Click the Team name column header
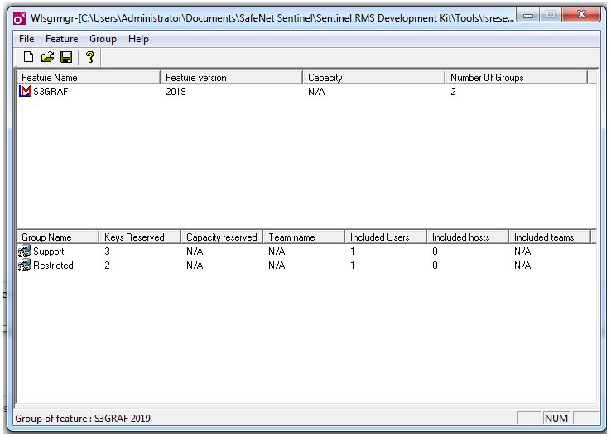Screen dimensions: 611x441 (x=304, y=237)
